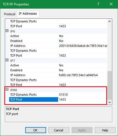Collapse the IP6 section

pyautogui.click(x=7, y=31)
